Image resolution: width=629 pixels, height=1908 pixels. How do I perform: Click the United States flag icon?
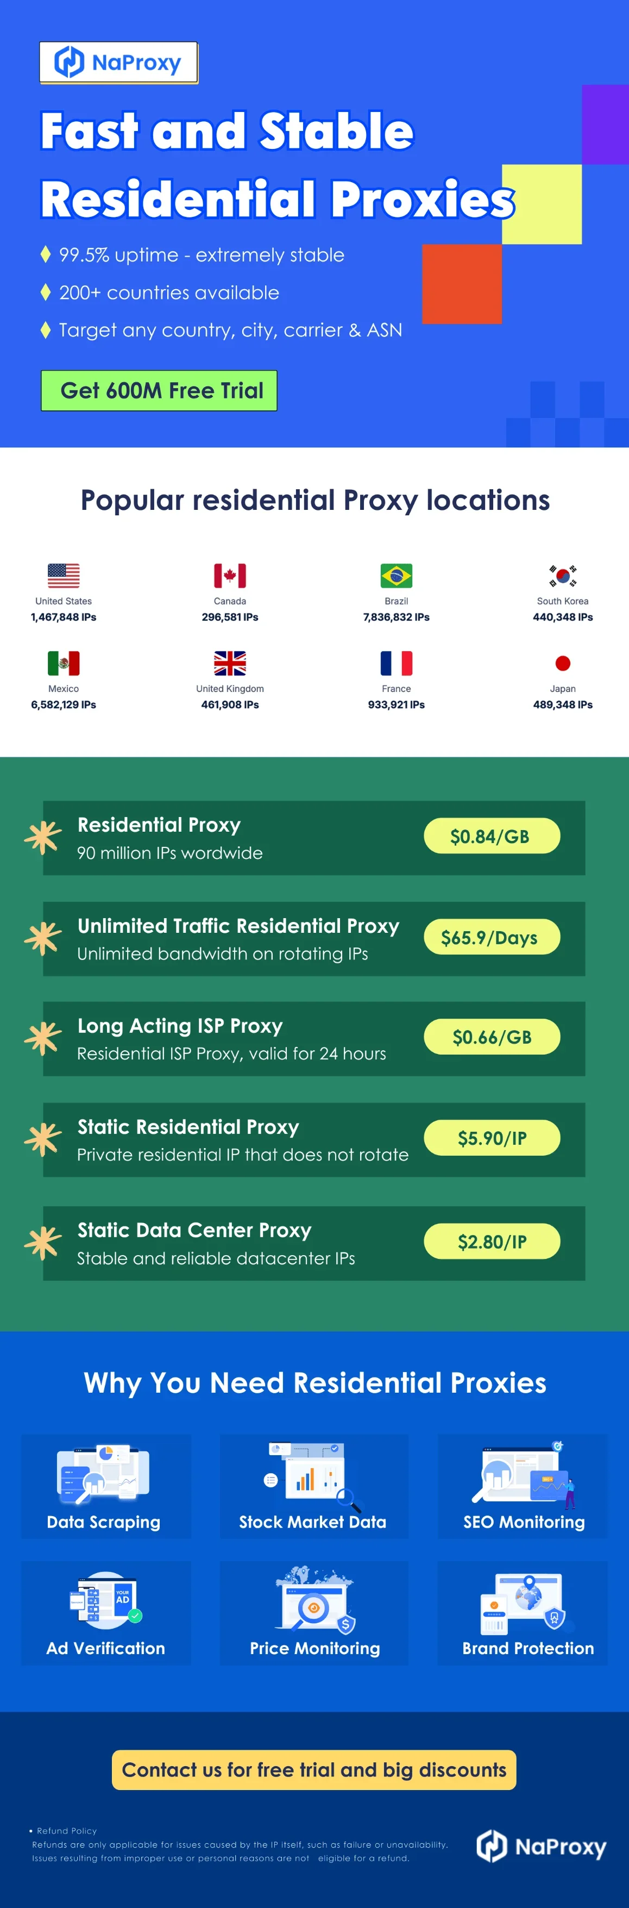(x=64, y=576)
